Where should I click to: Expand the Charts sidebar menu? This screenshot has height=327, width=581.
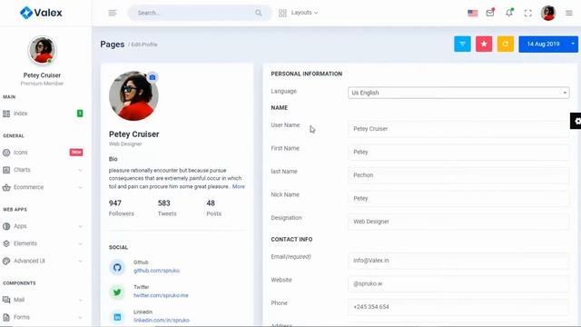(43, 170)
